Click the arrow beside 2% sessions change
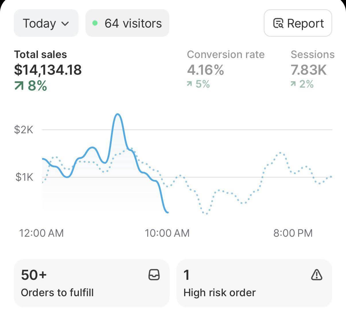Viewport: 346px width, 314px height. tap(293, 84)
